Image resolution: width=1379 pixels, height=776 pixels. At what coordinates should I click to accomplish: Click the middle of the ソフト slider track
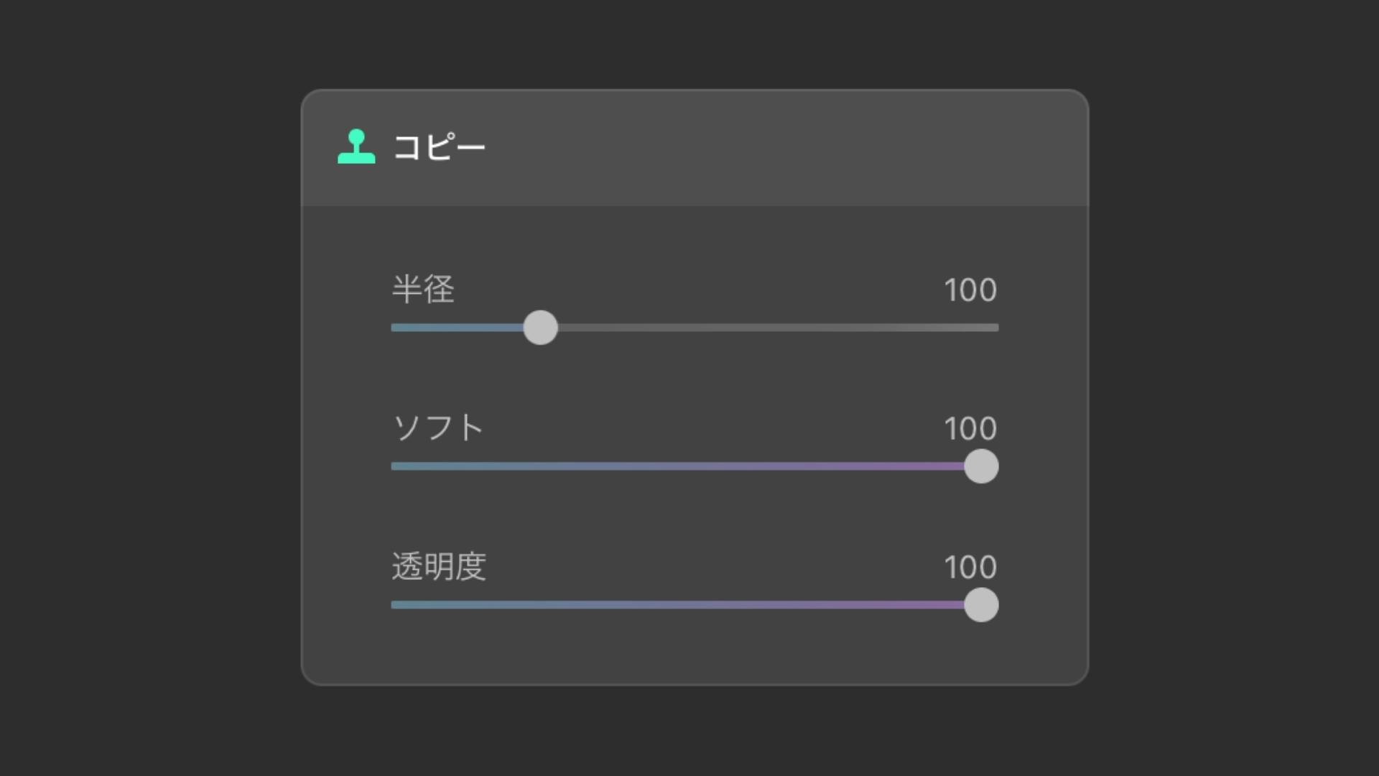point(695,466)
